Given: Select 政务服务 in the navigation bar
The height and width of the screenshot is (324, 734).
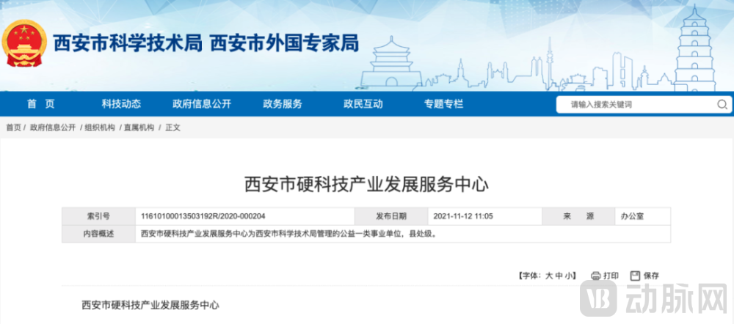Looking at the screenshot, I should tap(283, 104).
